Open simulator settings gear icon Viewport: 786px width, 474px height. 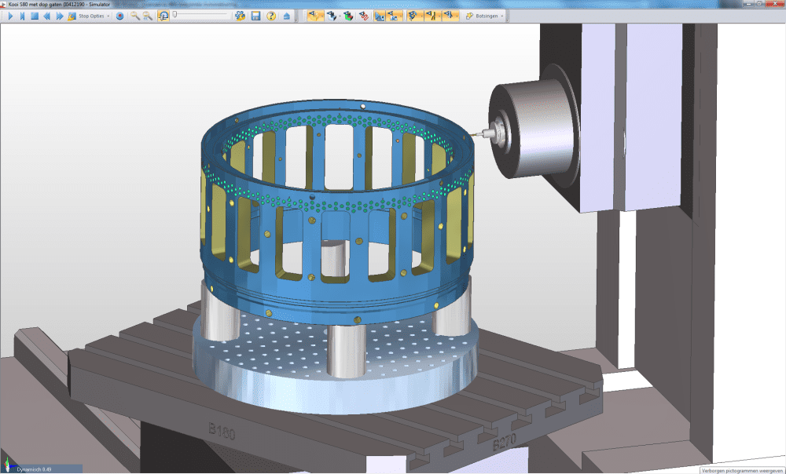[240, 16]
